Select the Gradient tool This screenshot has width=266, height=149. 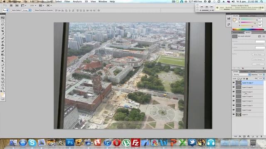click(x=3, y=55)
